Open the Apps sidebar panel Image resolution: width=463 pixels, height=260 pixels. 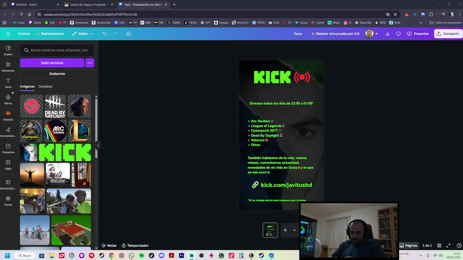(8, 165)
